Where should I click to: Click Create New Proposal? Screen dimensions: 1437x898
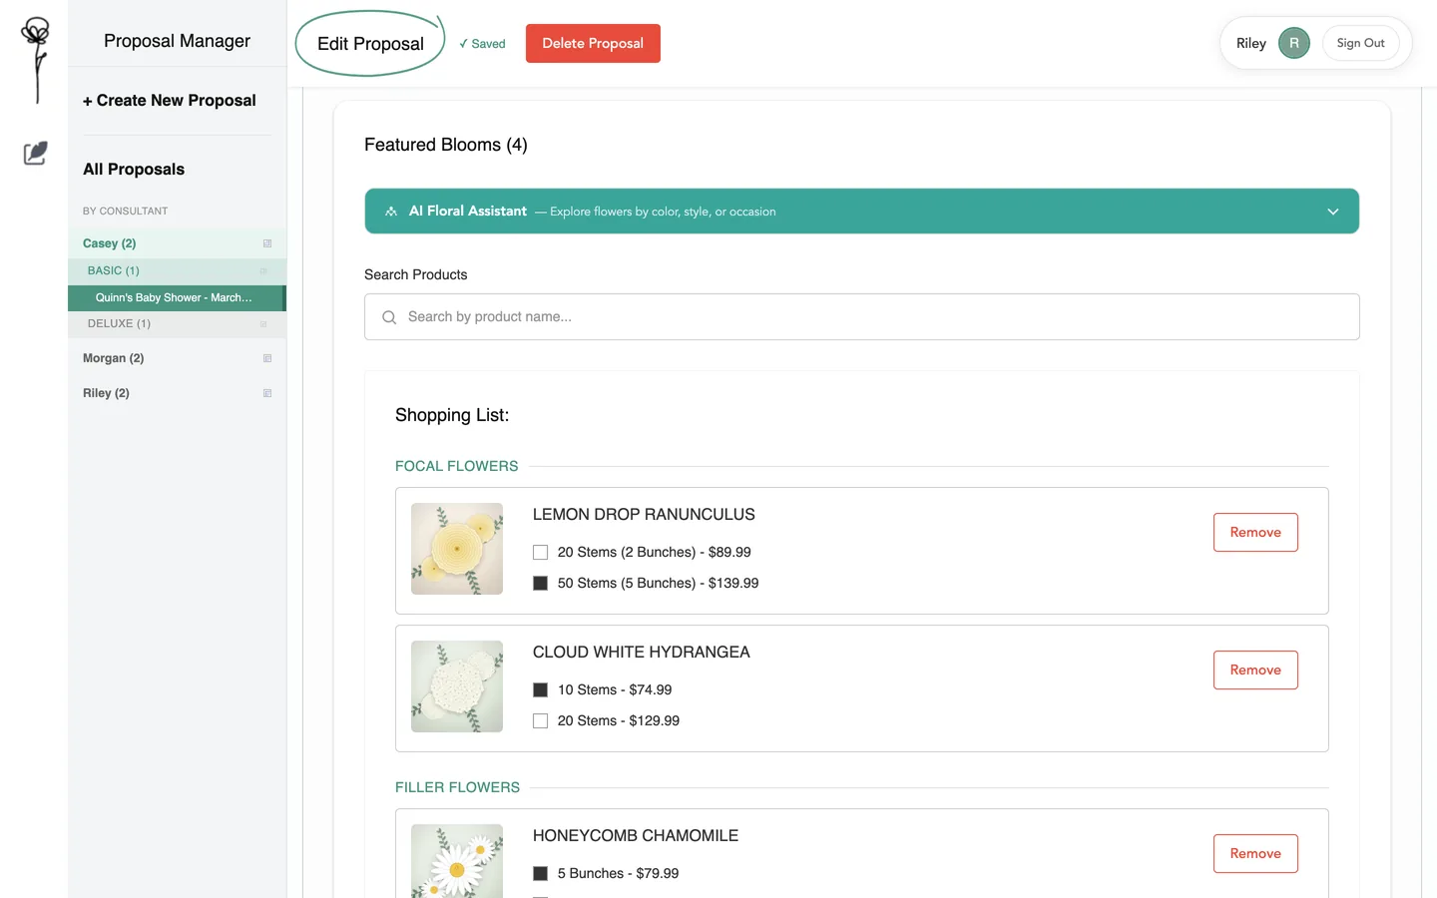tap(170, 101)
